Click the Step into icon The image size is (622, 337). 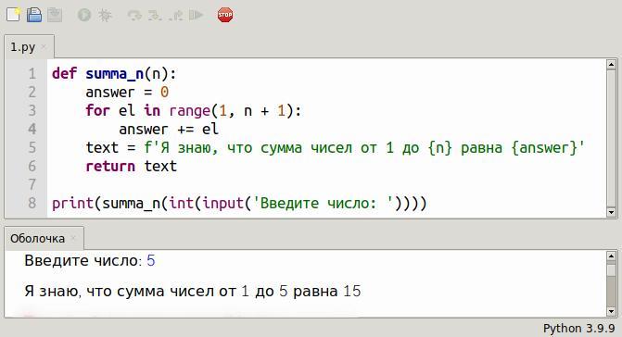click(155, 16)
